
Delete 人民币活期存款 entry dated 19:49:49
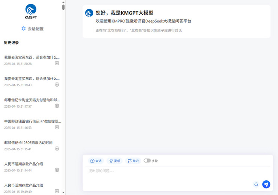57,191
